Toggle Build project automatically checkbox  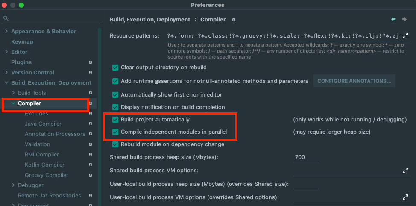115,120
